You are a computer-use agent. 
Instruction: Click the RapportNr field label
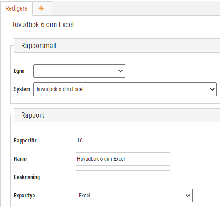[x=25, y=141]
